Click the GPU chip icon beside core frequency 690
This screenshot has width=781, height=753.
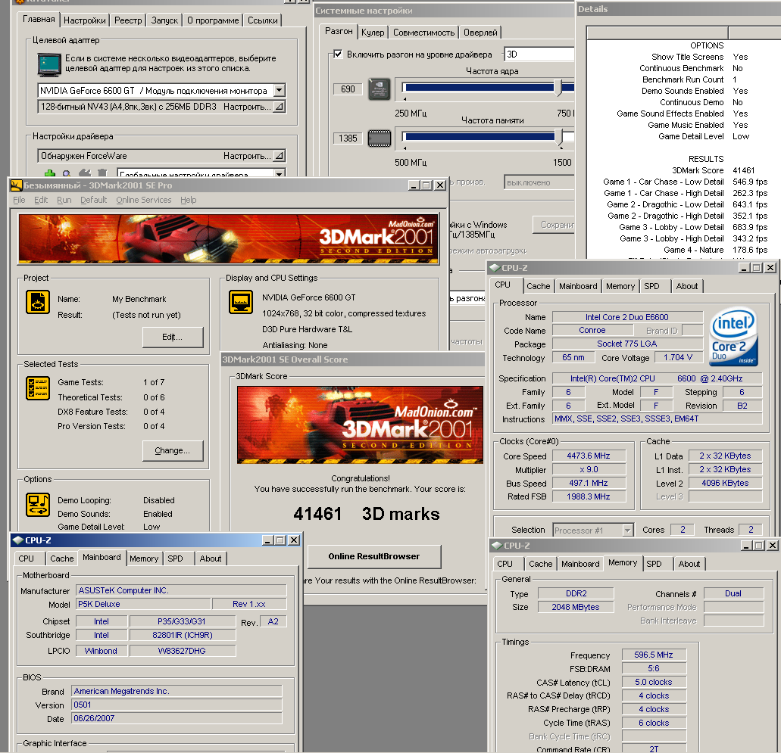(x=379, y=89)
